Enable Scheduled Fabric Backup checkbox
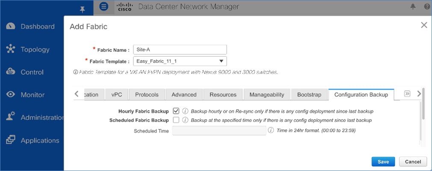The image size is (432, 171). (x=176, y=120)
